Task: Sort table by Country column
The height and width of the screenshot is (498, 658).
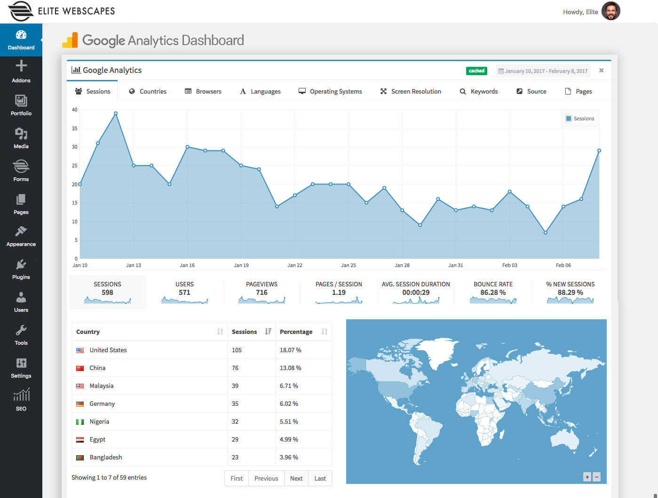Action: point(150,332)
